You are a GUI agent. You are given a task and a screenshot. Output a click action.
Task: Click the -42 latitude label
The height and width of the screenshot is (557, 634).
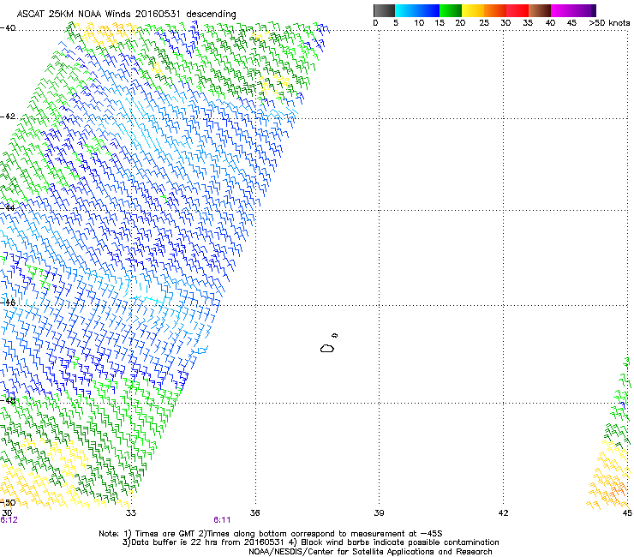(x=8, y=117)
